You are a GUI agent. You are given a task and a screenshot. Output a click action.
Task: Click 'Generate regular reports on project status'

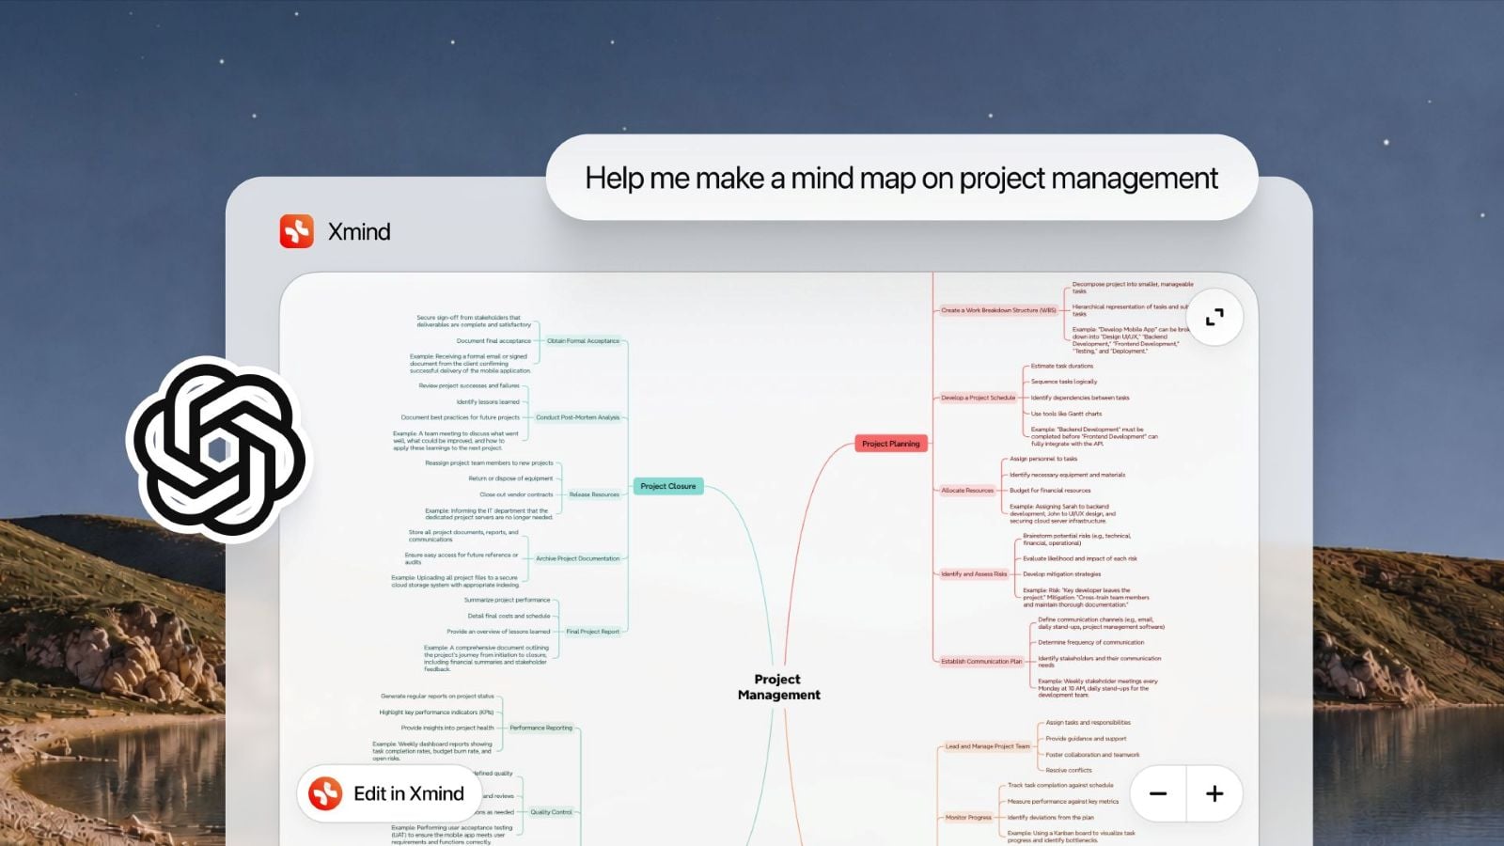tap(437, 697)
